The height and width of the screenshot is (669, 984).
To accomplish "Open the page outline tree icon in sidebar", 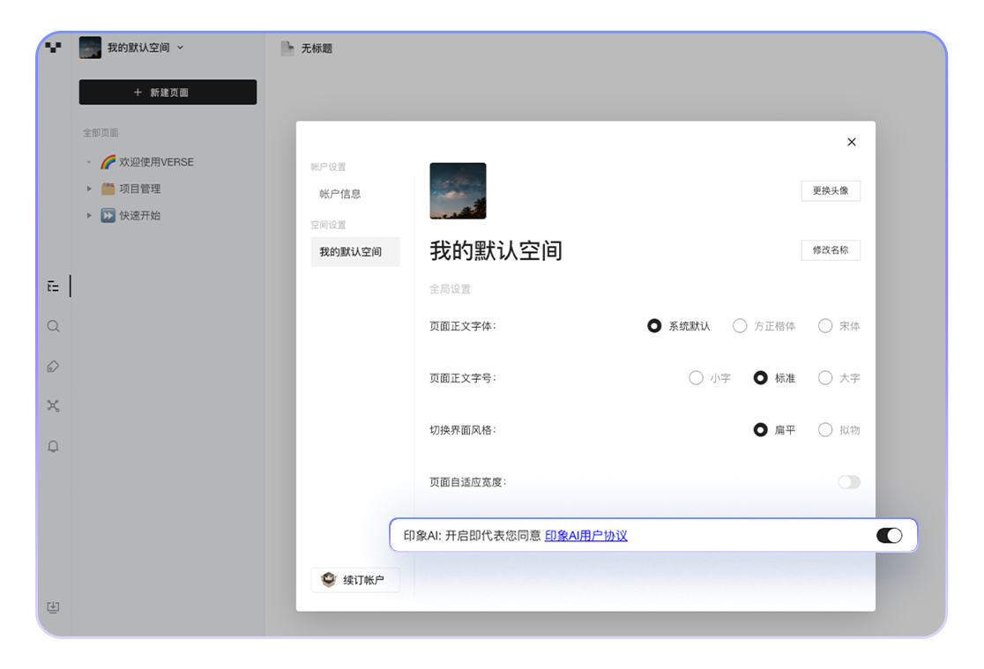I will click(x=54, y=286).
